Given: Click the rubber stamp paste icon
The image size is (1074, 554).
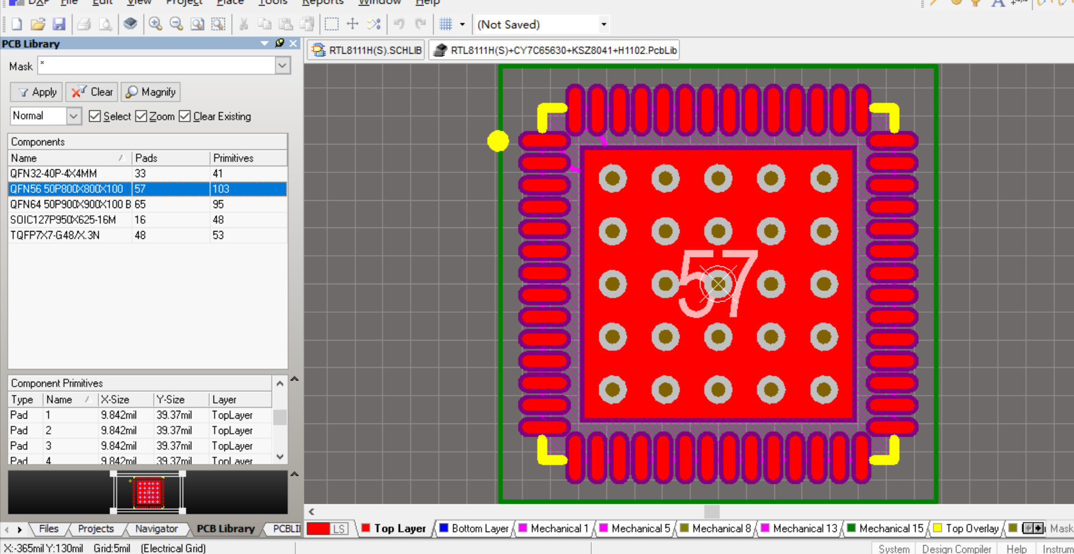Looking at the screenshot, I should [307, 24].
